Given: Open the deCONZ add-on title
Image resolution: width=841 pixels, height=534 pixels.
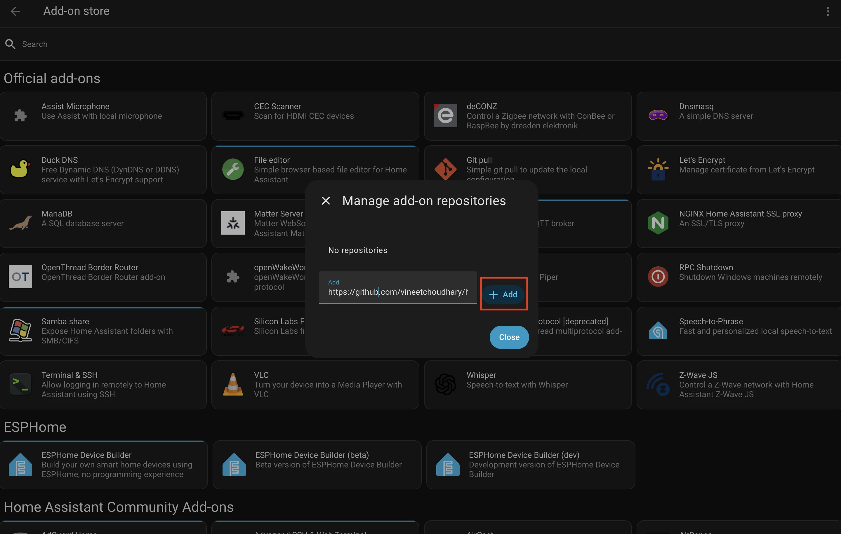Looking at the screenshot, I should coord(482,106).
